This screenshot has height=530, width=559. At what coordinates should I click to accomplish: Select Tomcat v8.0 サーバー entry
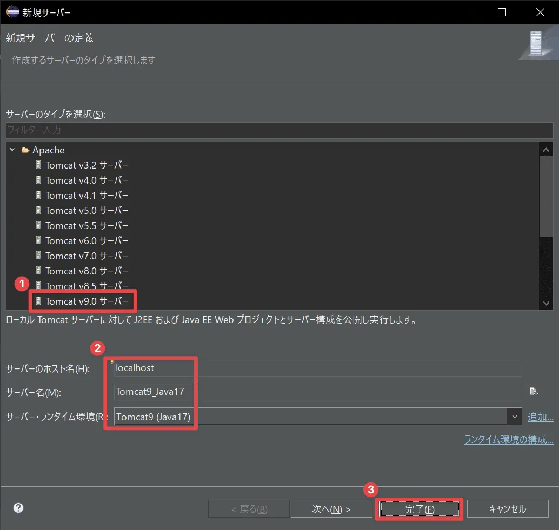click(x=86, y=271)
